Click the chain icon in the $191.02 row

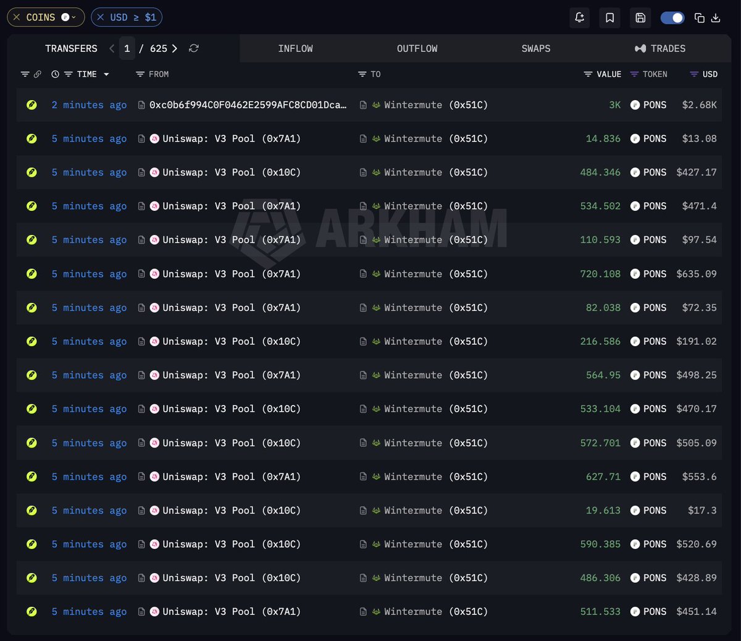coord(31,341)
